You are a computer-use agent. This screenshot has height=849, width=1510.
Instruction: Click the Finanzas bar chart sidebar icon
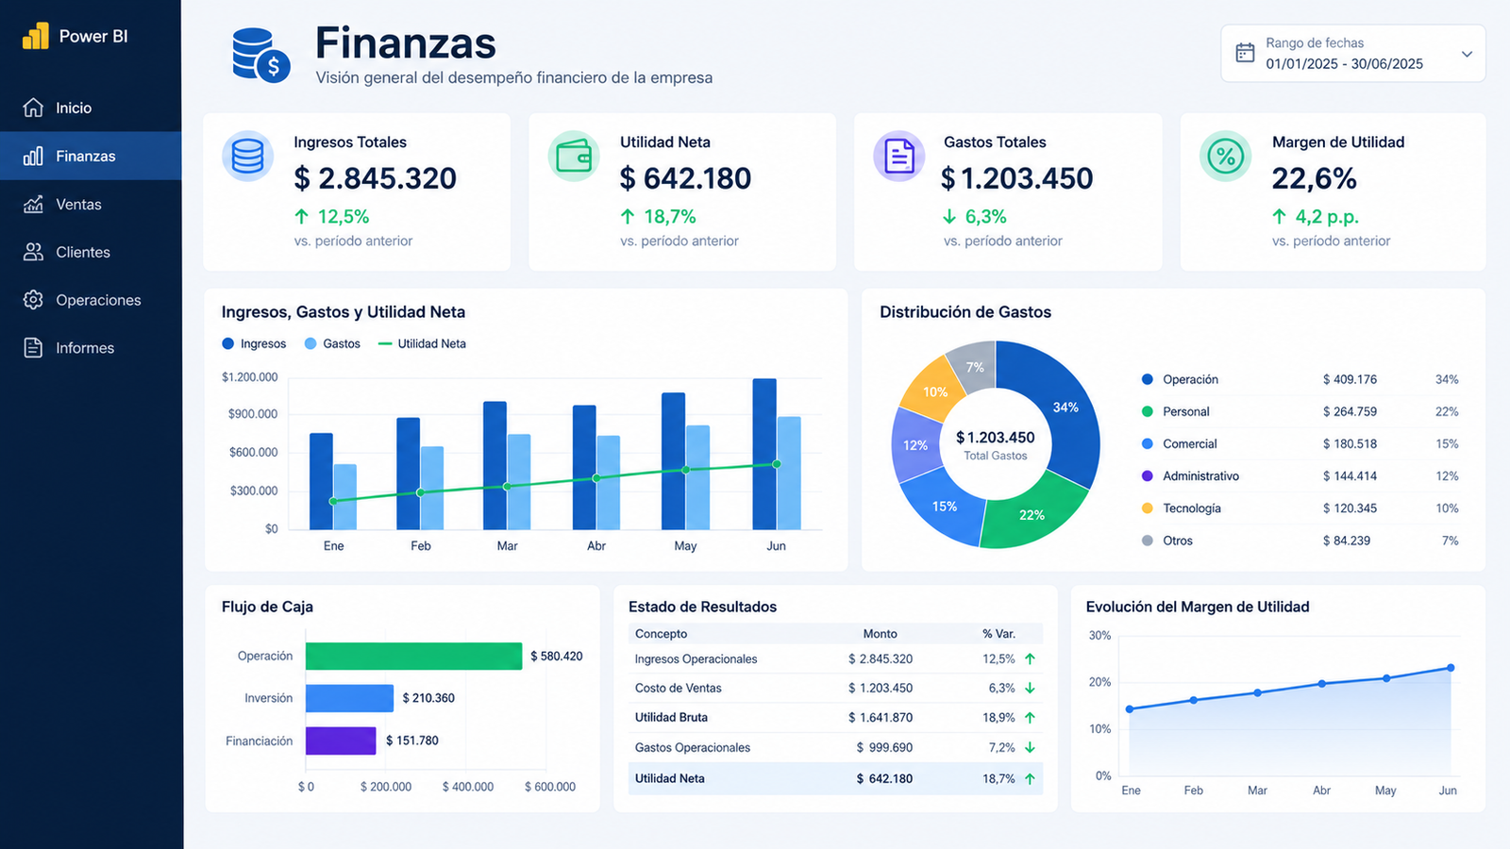pyautogui.click(x=33, y=156)
